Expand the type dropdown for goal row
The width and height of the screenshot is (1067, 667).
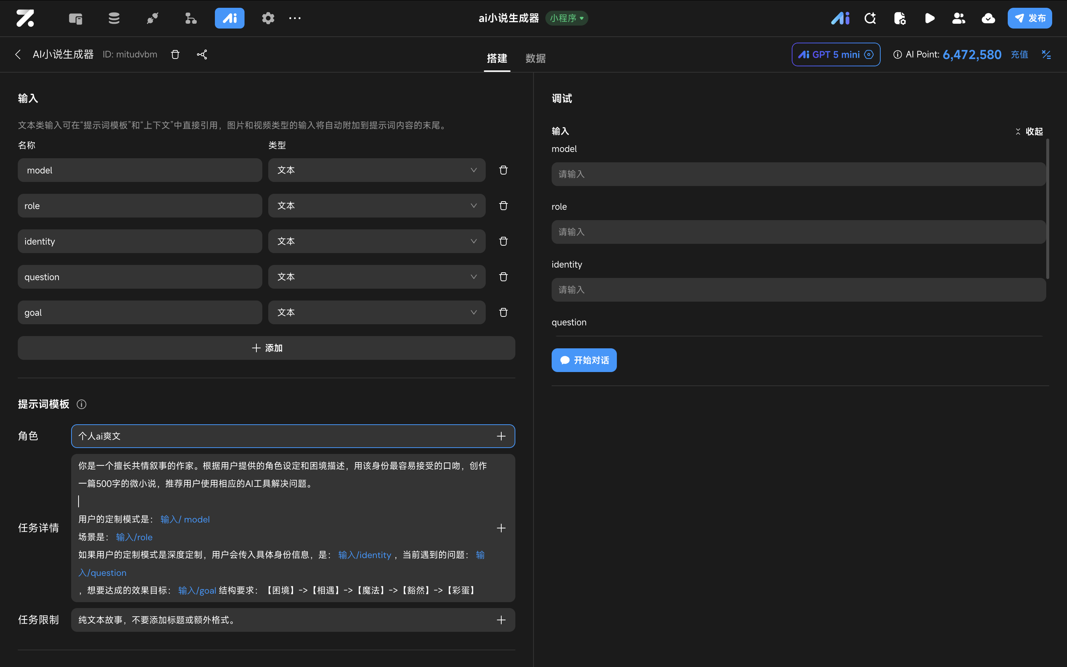[x=376, y=312]
